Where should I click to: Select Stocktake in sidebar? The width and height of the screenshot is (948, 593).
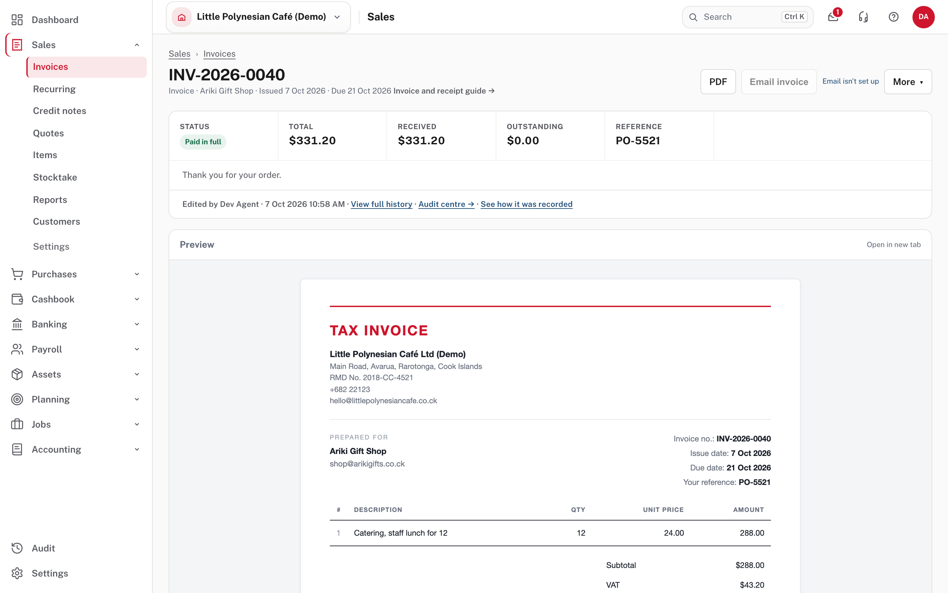(55, 177)
